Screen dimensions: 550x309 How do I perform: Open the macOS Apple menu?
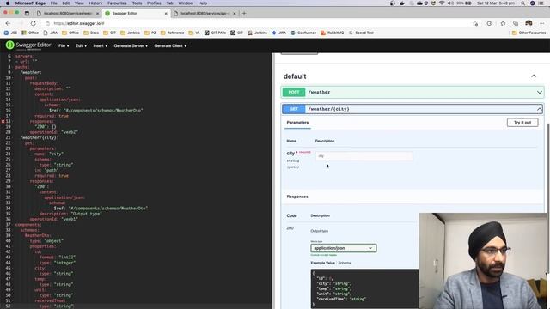click(8, 3)
